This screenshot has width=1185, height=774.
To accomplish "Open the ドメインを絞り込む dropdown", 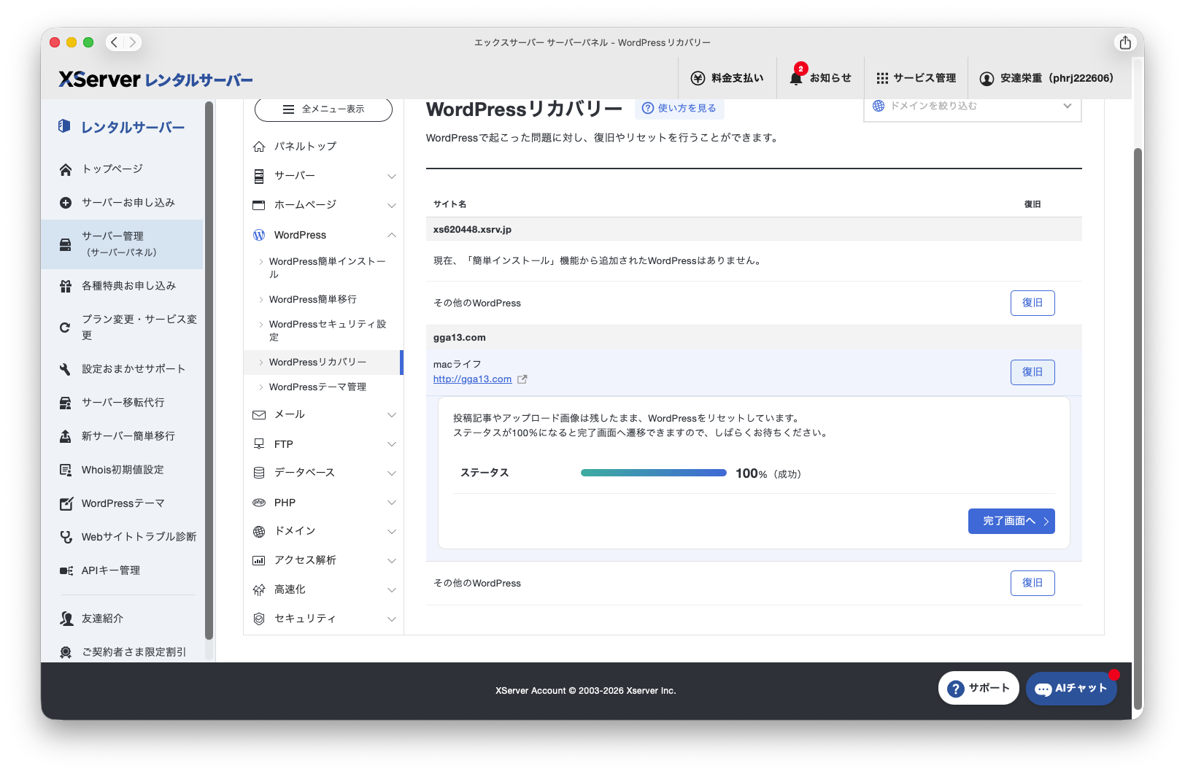I will point(973,107).
